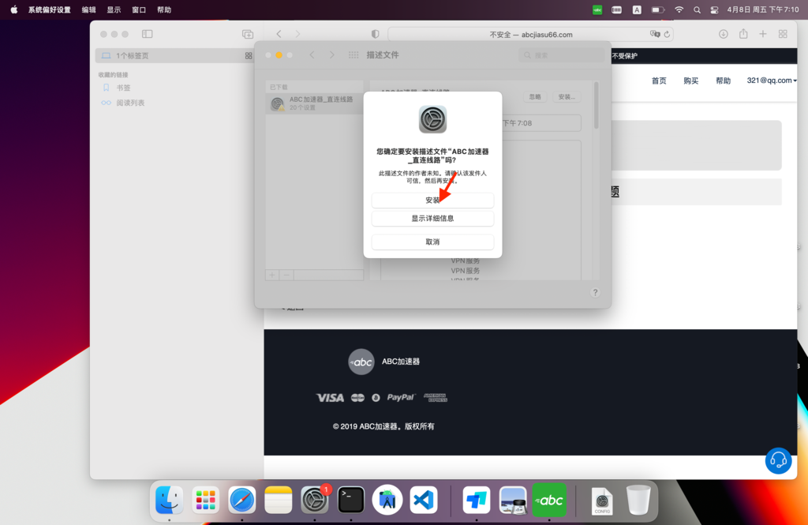Open the 显示 menu in menu bar
Image resolution: width=808 pixels, height=525 pixels.
(114, 9)
